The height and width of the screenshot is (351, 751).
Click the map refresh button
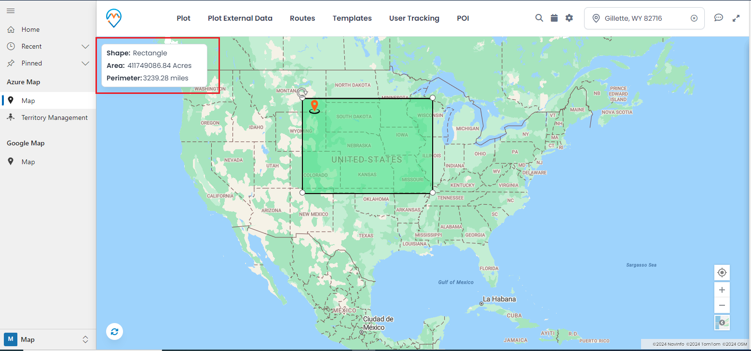(x=114, y=331)
